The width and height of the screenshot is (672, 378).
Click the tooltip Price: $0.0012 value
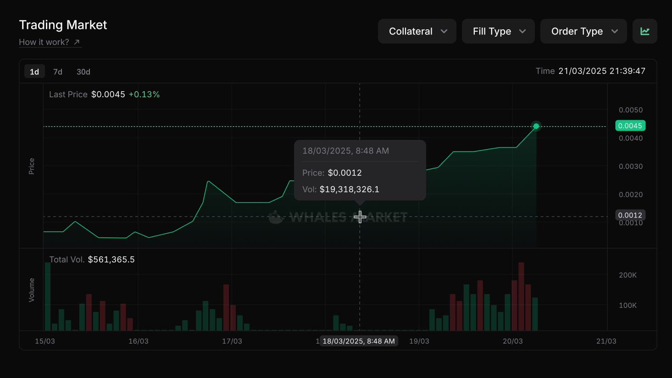(x=345, y=173)
